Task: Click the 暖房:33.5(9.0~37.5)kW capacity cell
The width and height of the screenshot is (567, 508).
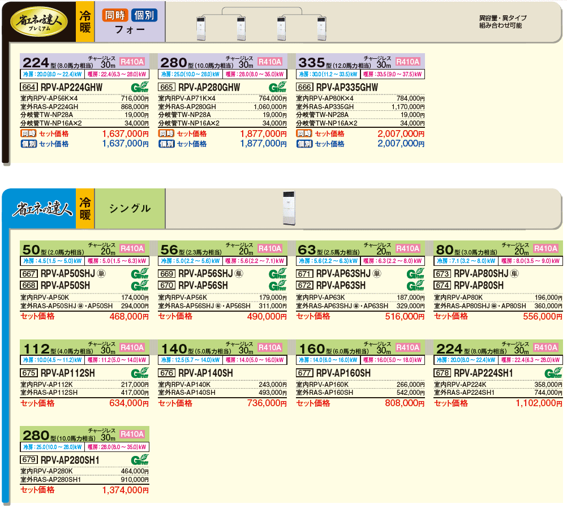Action: [392, 74]
